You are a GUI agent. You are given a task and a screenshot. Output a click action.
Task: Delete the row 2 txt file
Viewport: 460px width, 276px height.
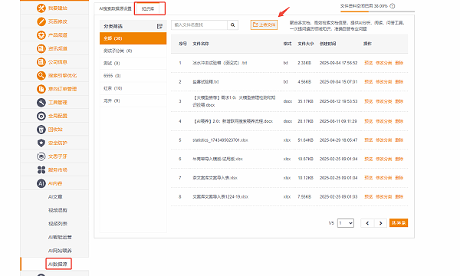click(399, 82)
